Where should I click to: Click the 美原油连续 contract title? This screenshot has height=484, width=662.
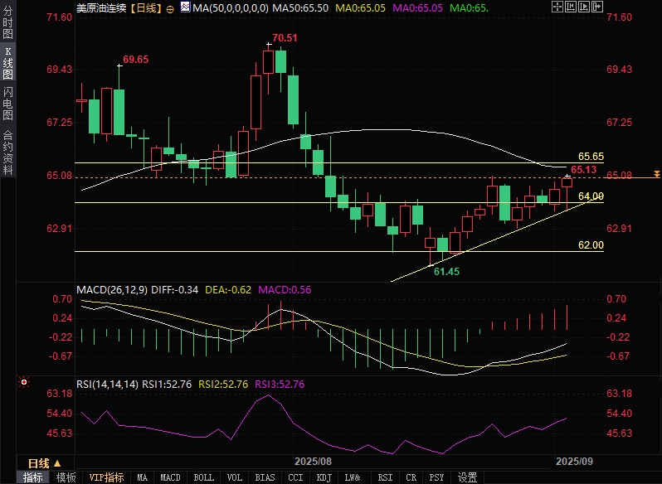point(101,8)
